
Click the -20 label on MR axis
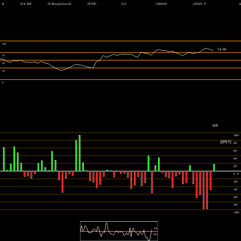(235, 182)
